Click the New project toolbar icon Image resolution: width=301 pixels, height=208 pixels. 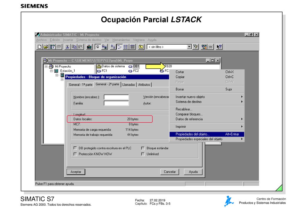(40, 47)
